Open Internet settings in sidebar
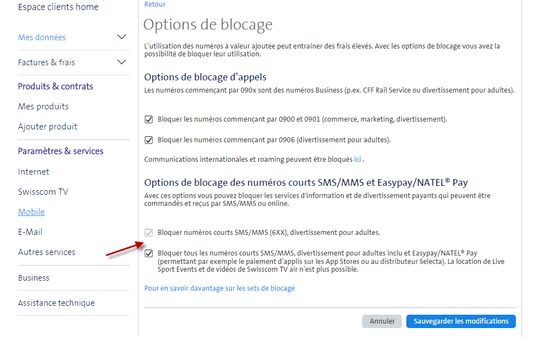 [34, 172]
